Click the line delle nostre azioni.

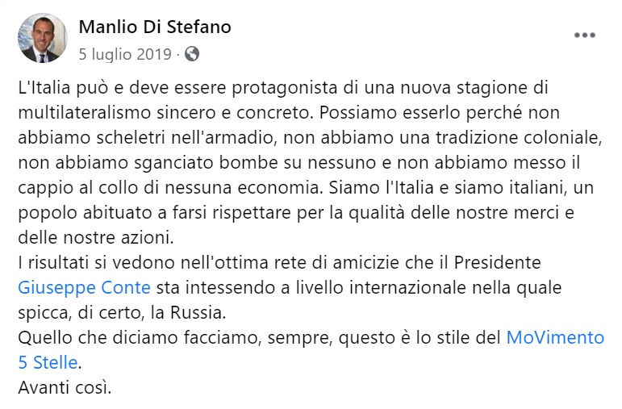(96, 238)
